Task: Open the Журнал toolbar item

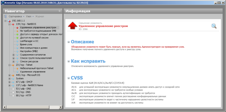Action: point(40,16)
